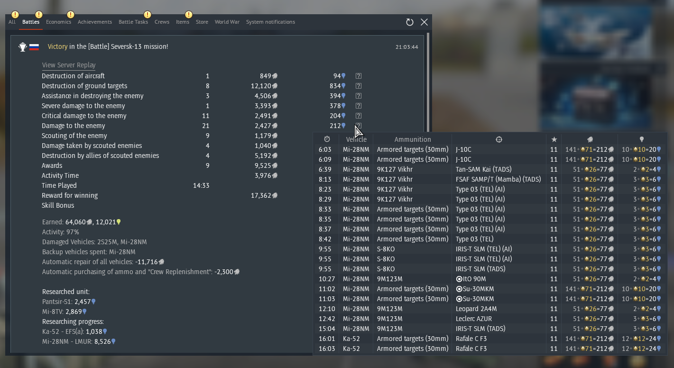Viewport: 674px width, 368px height.
Task: Click the Victory mission title text
Action: click(108, 47)
